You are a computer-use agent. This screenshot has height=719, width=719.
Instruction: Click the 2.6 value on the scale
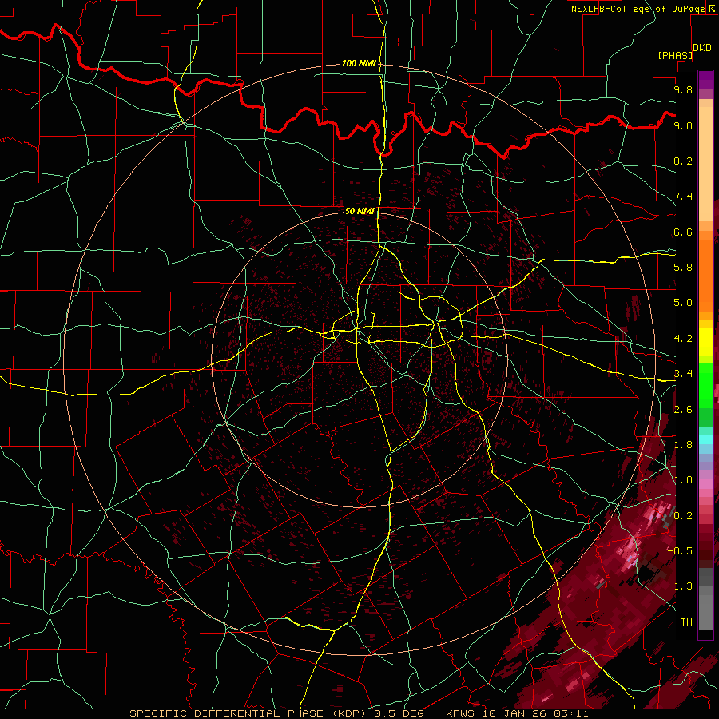683,410
